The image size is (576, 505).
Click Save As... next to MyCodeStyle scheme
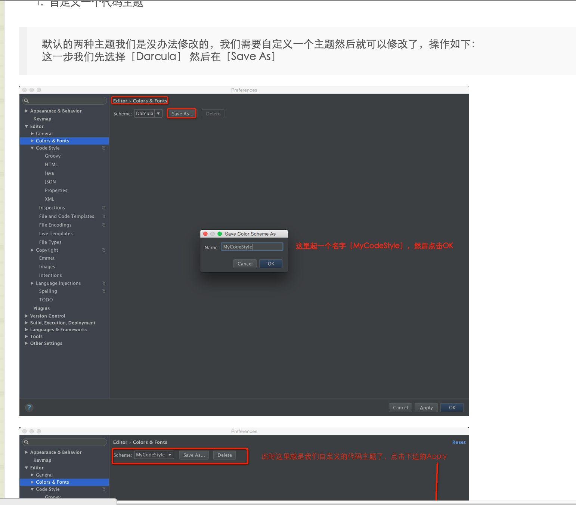tap(194, 455)
